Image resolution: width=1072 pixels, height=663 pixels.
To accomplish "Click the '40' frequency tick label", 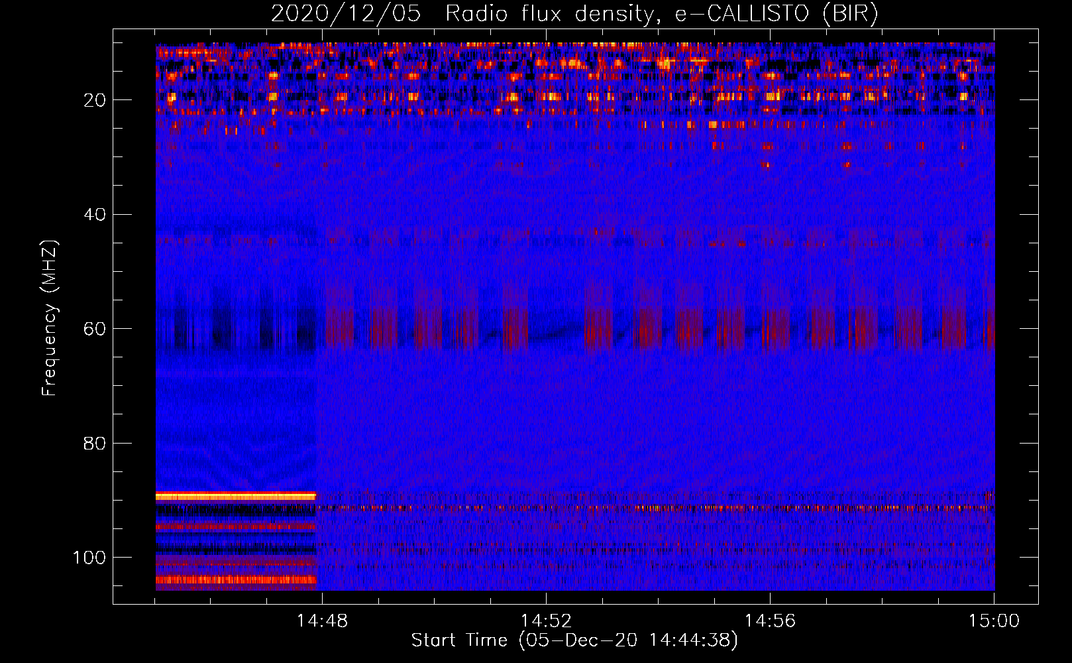I will coord(95,215).
